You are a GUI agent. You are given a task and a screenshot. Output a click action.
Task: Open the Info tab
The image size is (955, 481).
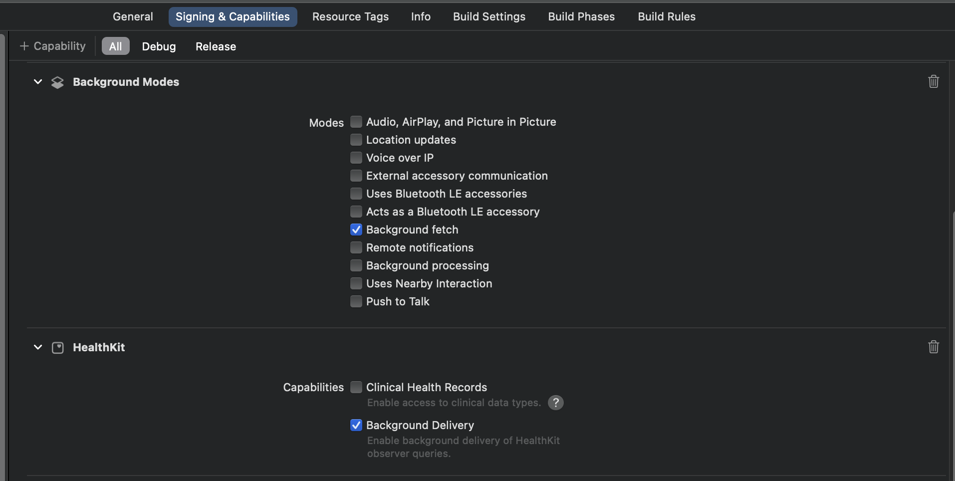pyautogui.click(x=421, y=16)
